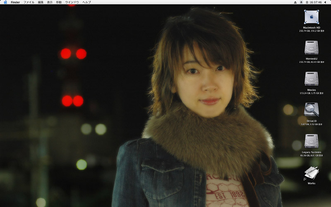This screenshot has height=207, width=331.
Task: Open the input method menu icon
Action: 301,2
